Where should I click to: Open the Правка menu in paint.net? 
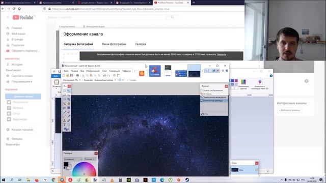click(x=74, y=71)
